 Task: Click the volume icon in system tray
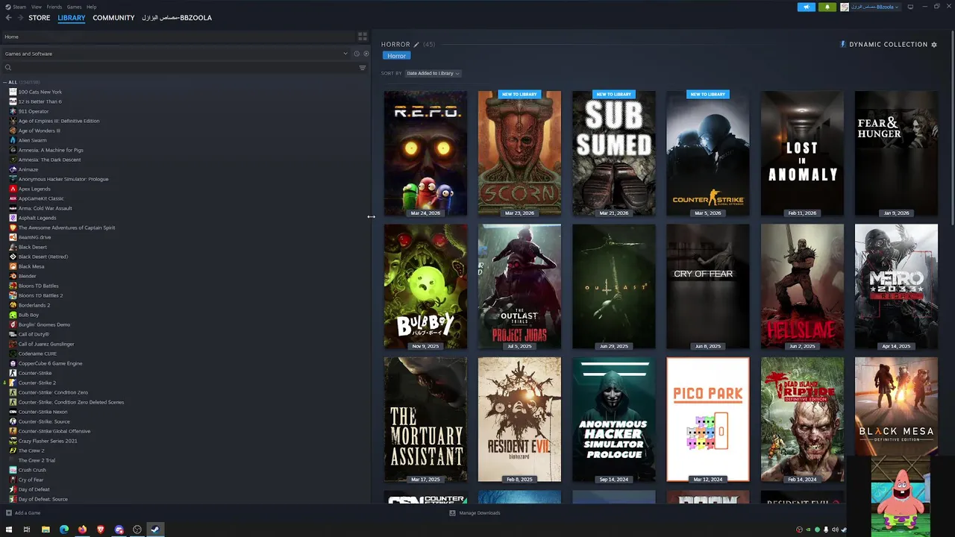pos(835,530)
